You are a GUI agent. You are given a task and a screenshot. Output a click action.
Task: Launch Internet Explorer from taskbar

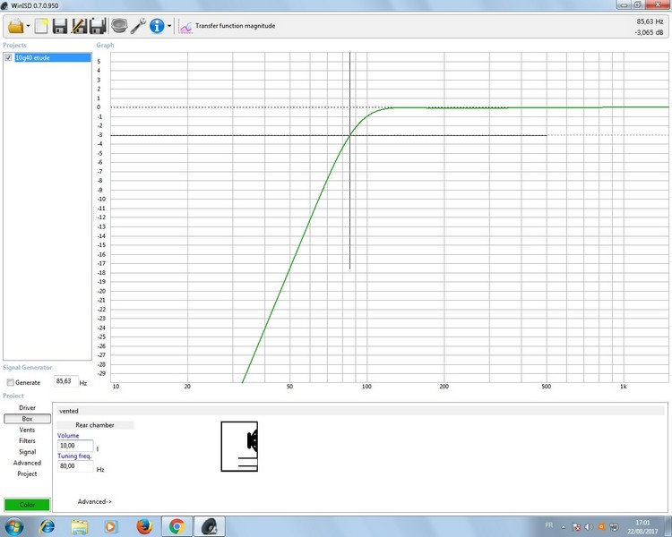(47, 526)
